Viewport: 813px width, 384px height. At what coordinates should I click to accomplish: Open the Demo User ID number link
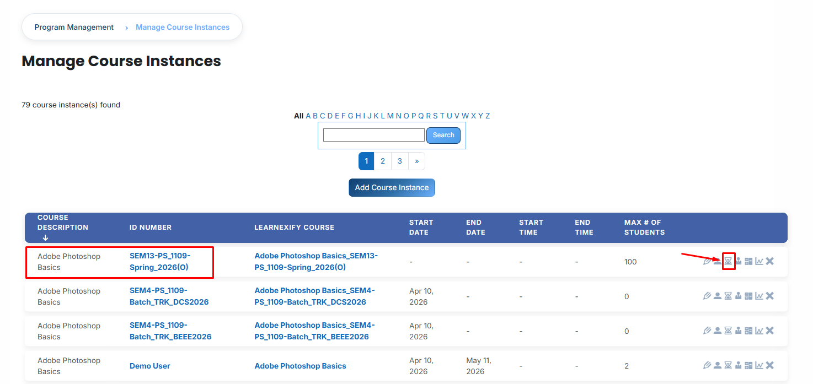tap(150, 366)
